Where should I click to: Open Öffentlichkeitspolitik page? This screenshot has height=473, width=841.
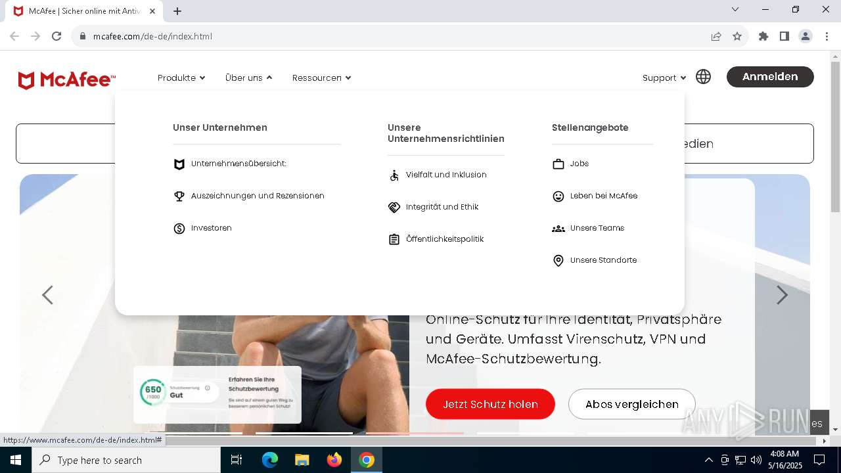pyautogui.click(x=445, y=239)
